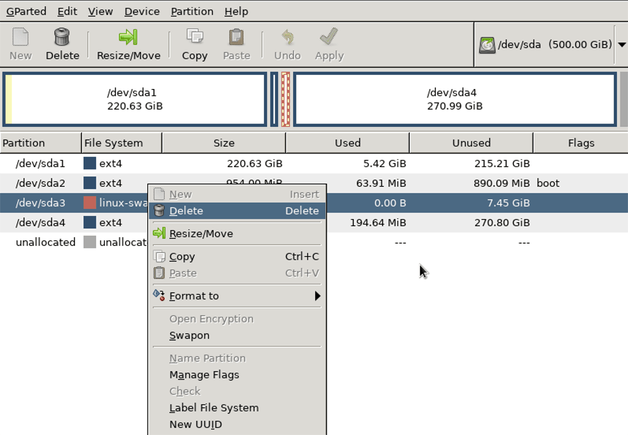Click the Delete trash can toolbar icon
Screen dimensions: 628x435
pyautogui.click(x=62, y=38)
